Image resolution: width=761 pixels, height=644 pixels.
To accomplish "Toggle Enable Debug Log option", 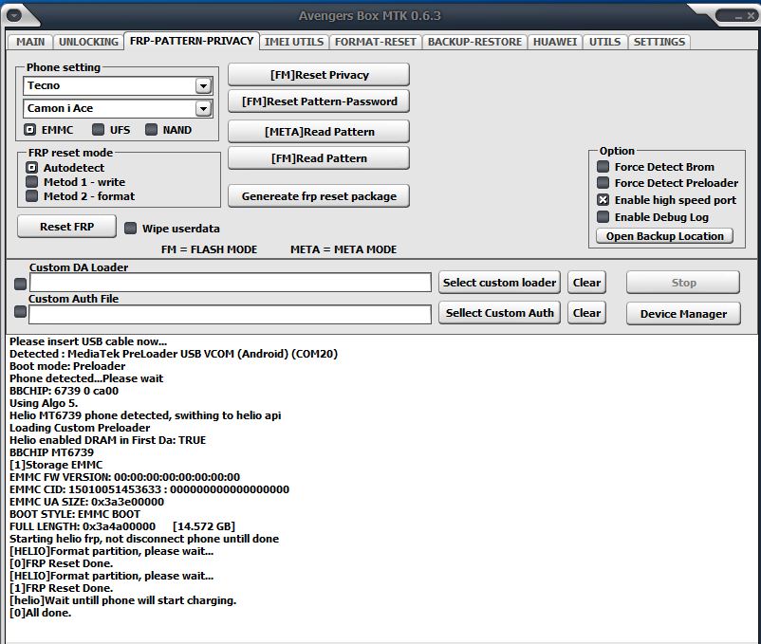I will click(603, 217).
